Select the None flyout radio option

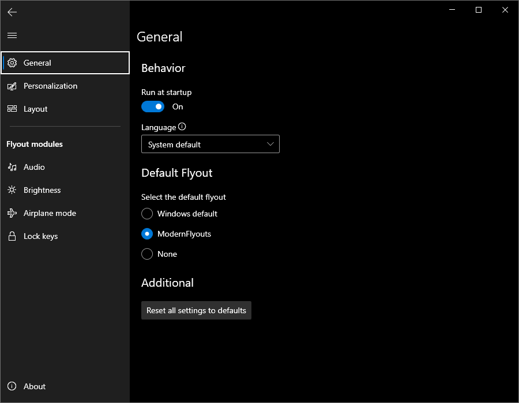coord(147,254)
